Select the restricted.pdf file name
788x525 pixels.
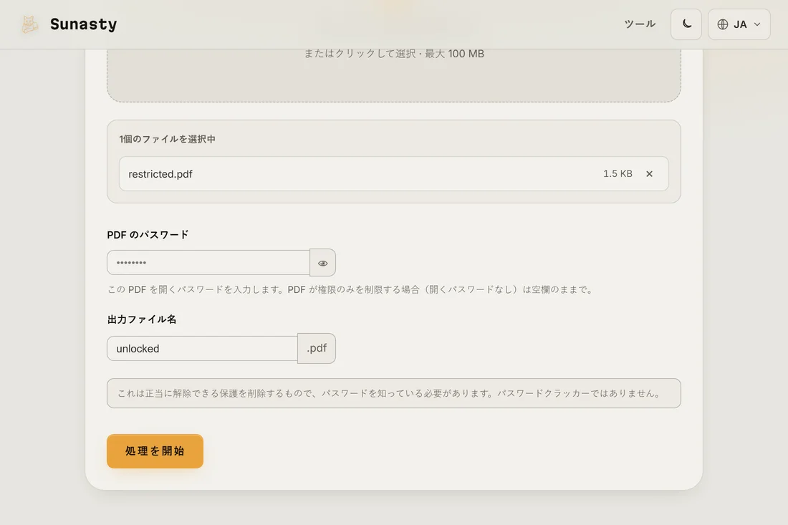[160, 174]
